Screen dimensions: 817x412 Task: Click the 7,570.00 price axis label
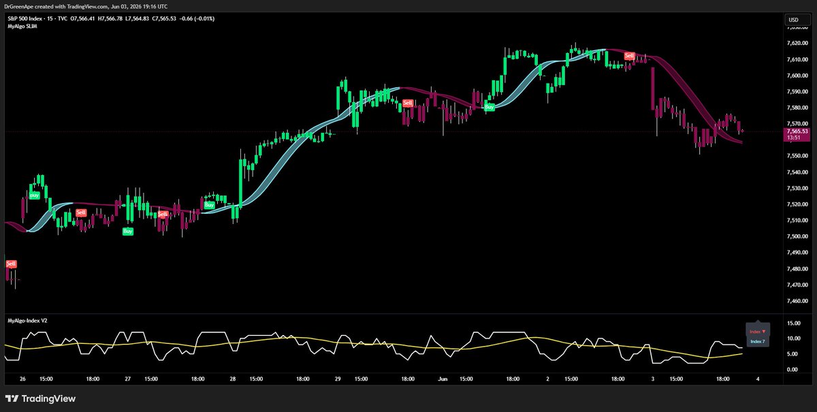pyautogui.click(x=797, y=124)
